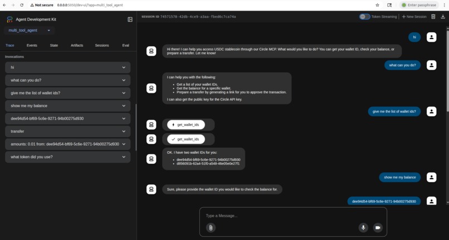The image size is (449, 240).
Task: Expand the 'what can you do?' invocation
Action: pos(67,81)
